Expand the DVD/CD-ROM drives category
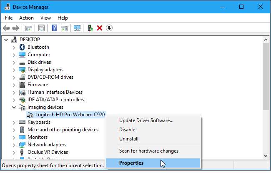 point(14,78)
